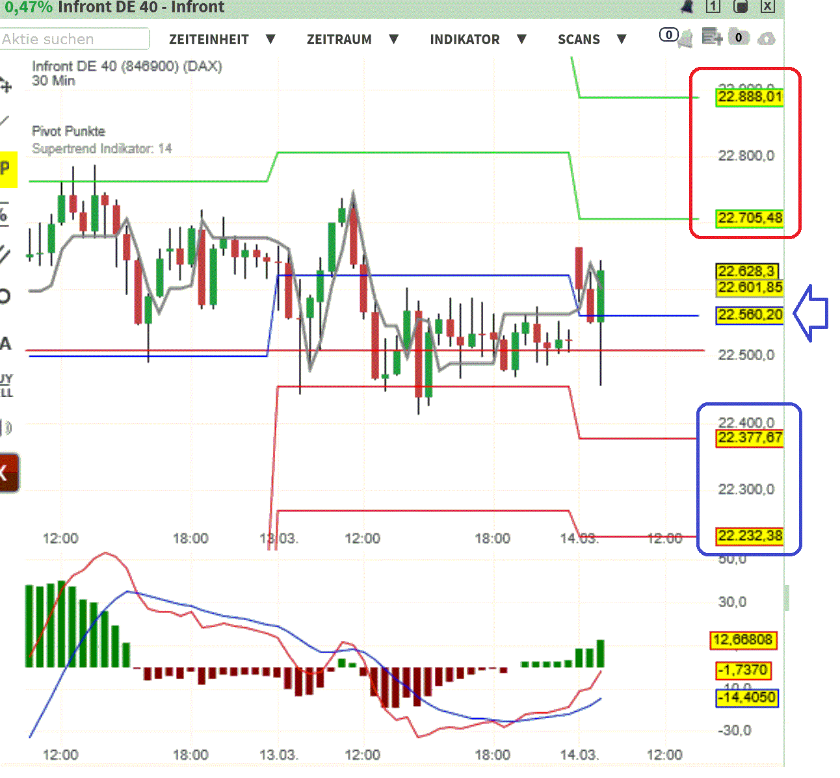
Task: Click inside the Aktie suchen search field
Action: click(x=75, y=39)
